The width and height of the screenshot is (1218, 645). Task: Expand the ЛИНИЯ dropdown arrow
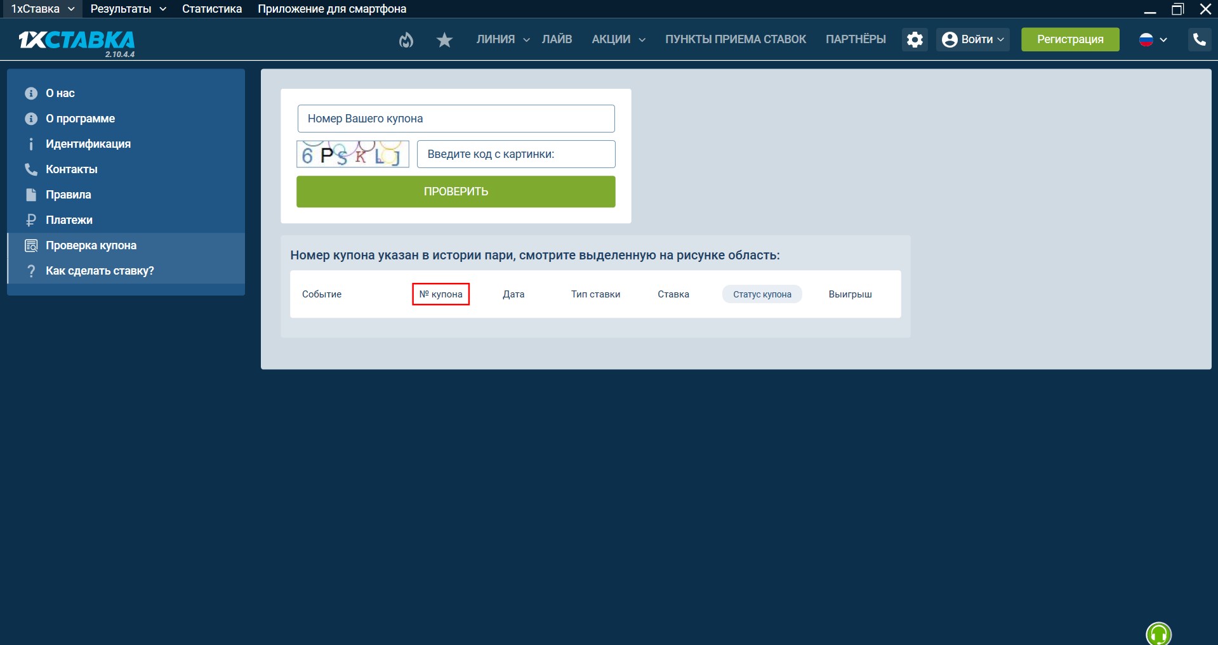[x=526, y=40]
